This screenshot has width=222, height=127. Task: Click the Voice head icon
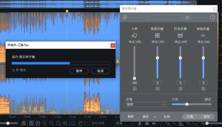(x=134, y=35)
